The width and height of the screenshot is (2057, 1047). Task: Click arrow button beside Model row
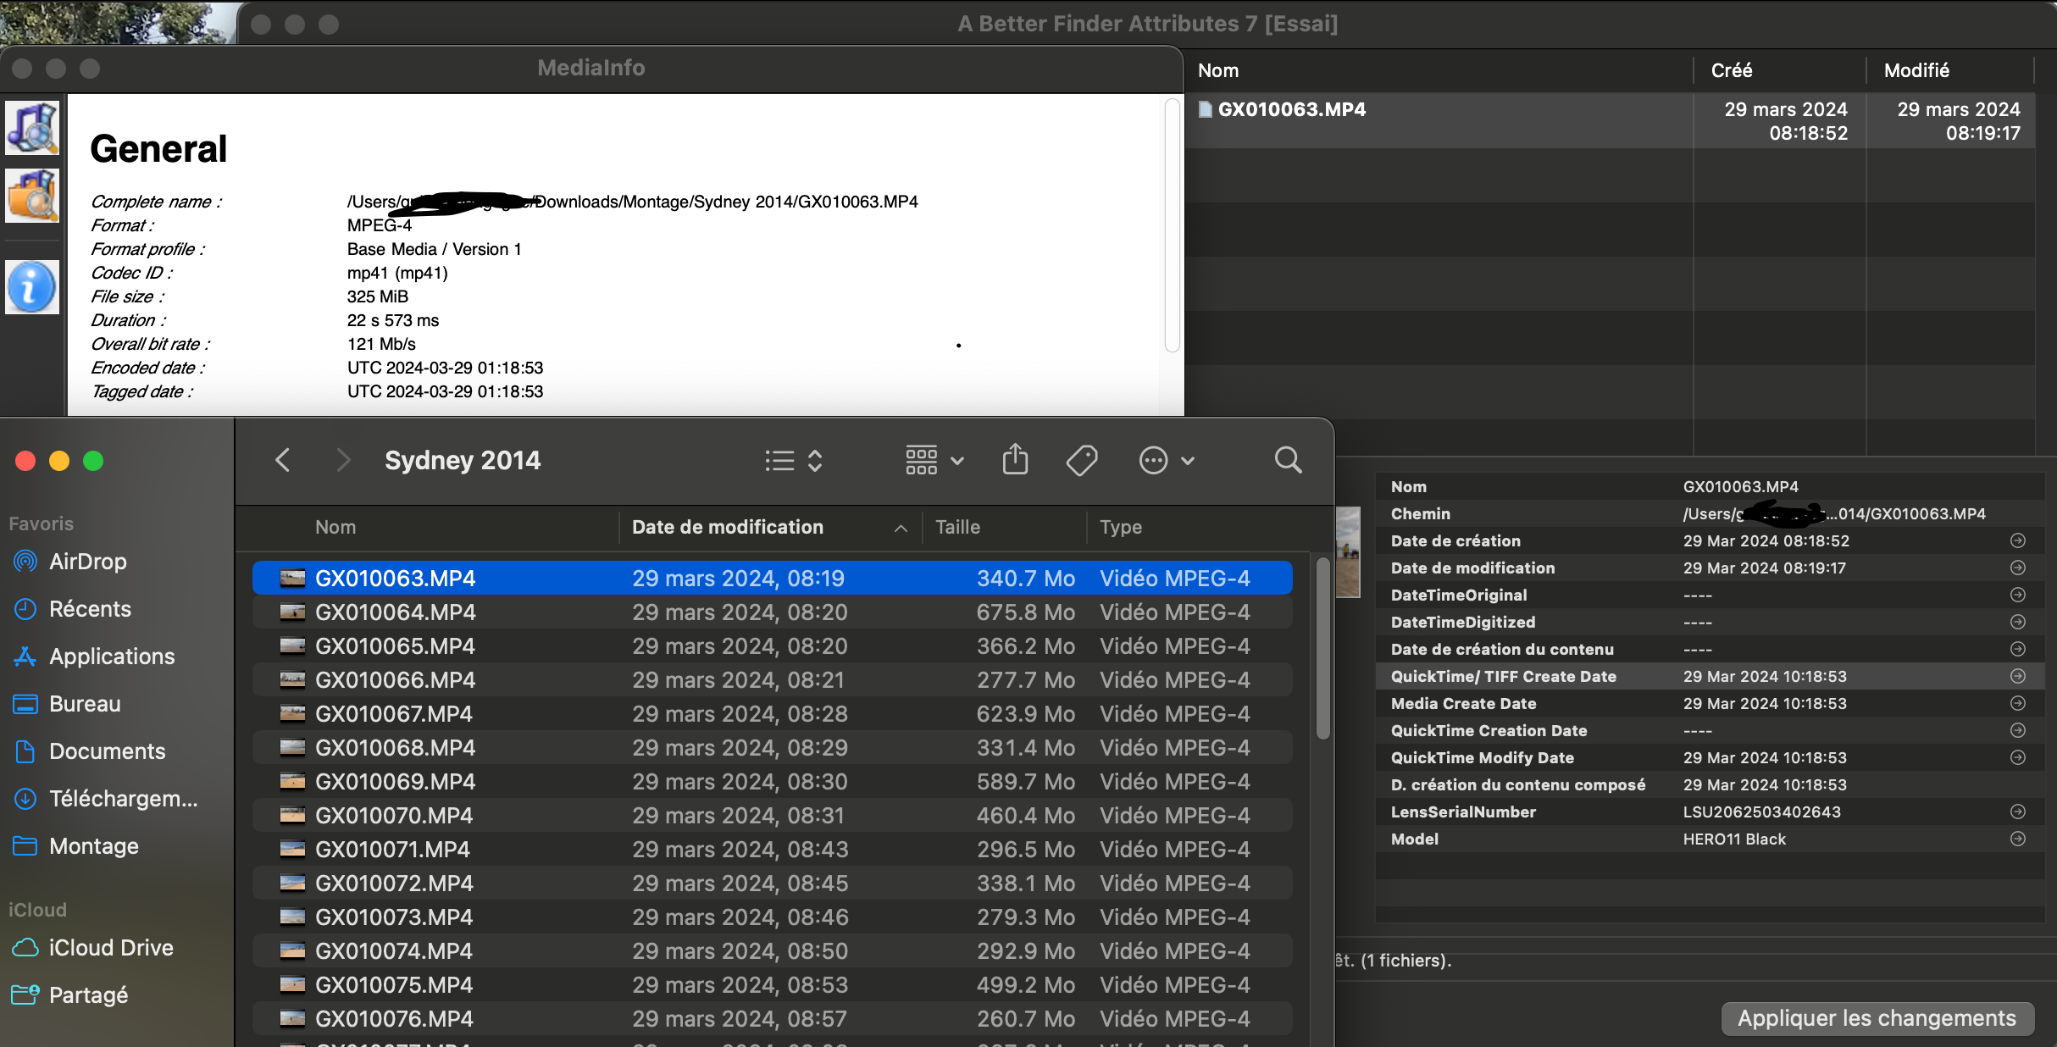click(2018, 839)
